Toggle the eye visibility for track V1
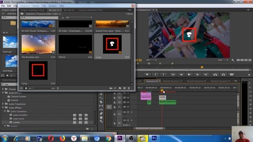This screenshot has width=253, height=142. click(128, 107)
